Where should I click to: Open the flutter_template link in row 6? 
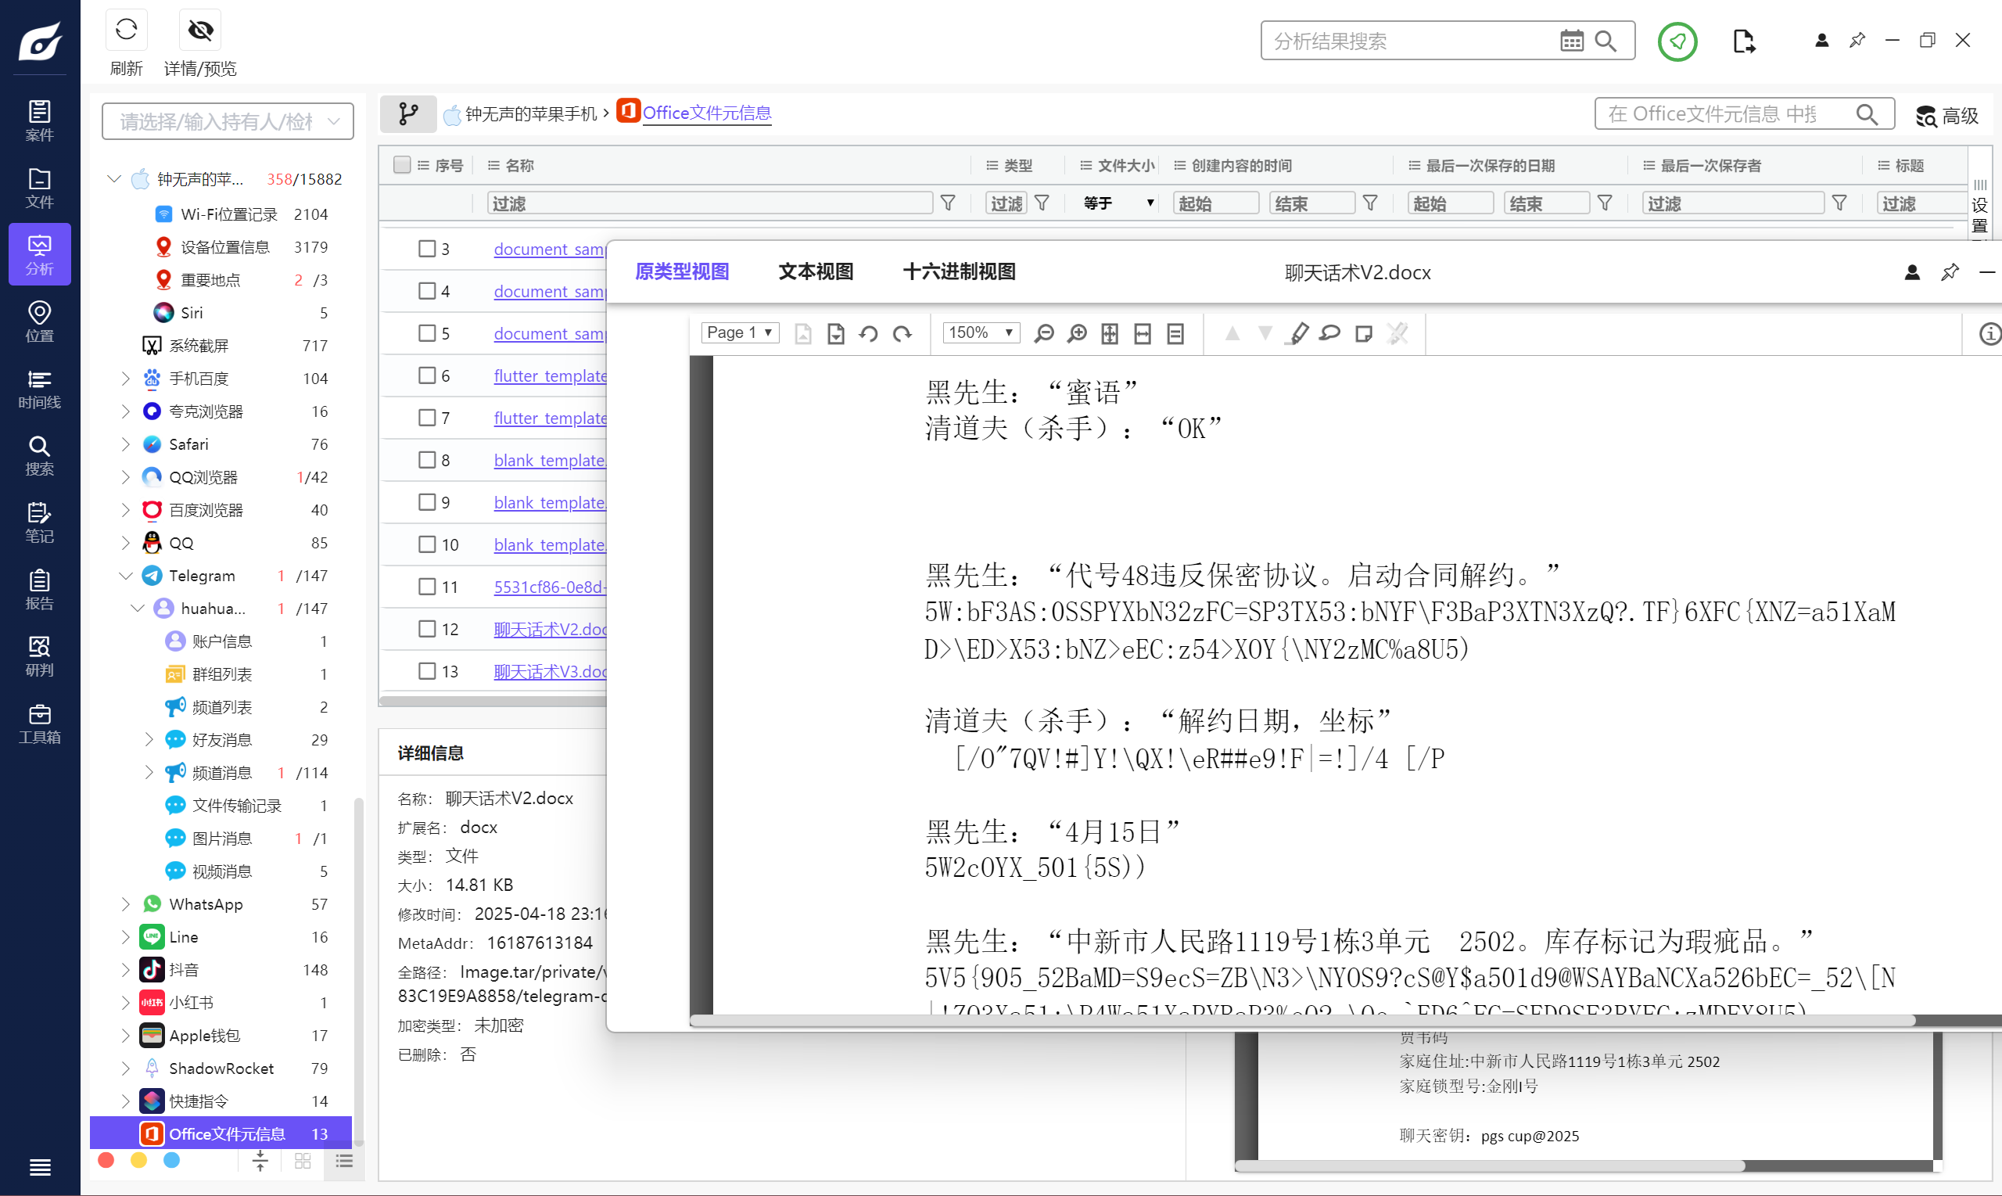pyautogui.click(x=551, y=375)
